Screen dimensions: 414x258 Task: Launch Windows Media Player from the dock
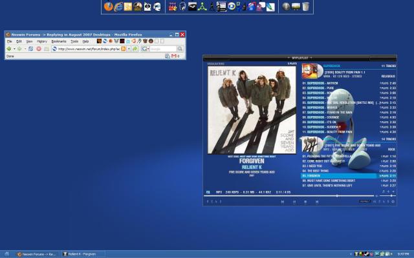pos(232,6)
